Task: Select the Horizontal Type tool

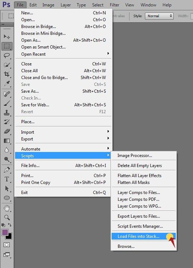Action: point(7,179)
